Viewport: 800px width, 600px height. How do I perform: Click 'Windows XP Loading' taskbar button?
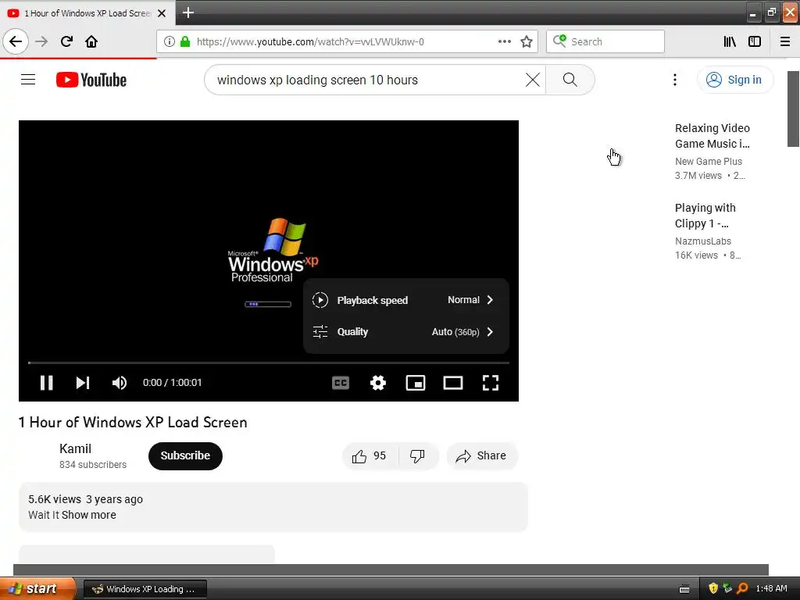145,589
